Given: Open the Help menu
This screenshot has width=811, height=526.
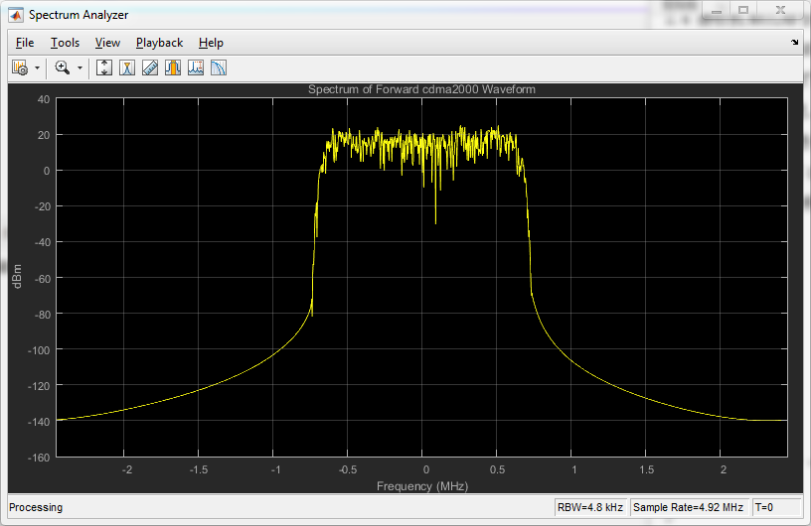Looking at the screenshot, I should coord(211,43).
